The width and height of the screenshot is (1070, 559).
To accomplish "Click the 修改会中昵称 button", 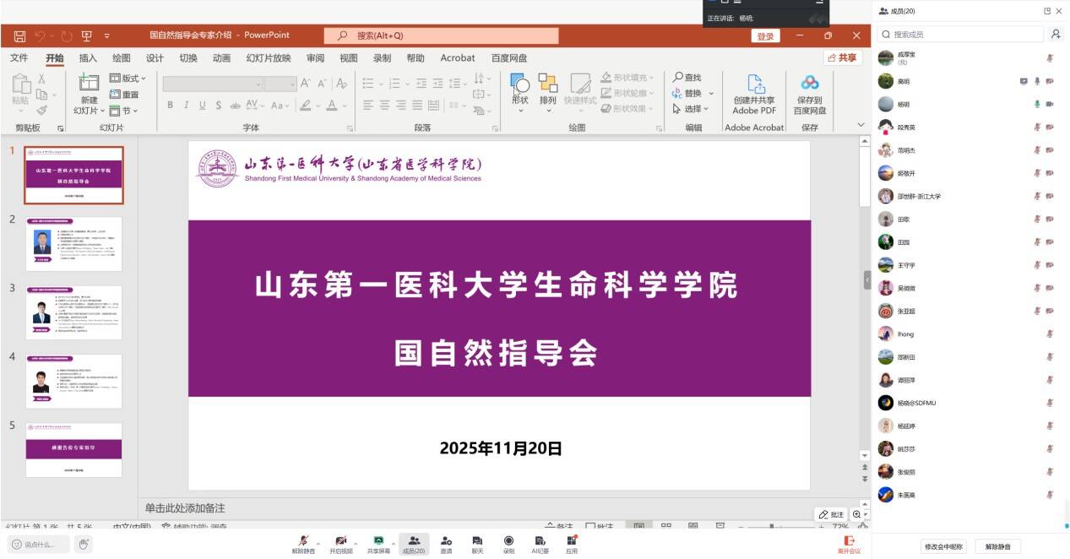I will (x=942, y=546).
